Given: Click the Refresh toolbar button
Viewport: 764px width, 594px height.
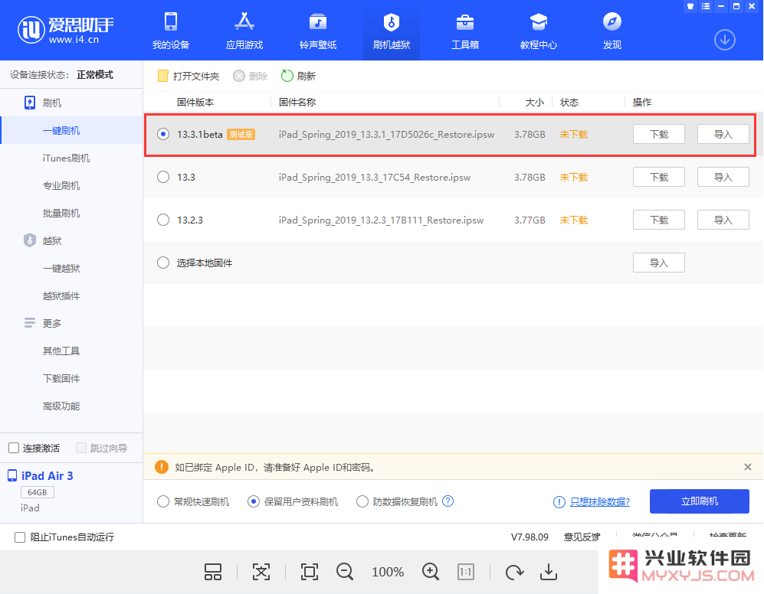Looking at the screenshot, I should 299,76.
